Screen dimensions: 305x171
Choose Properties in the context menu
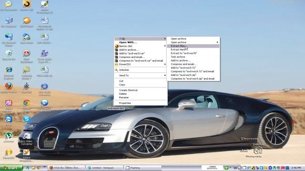141,103
